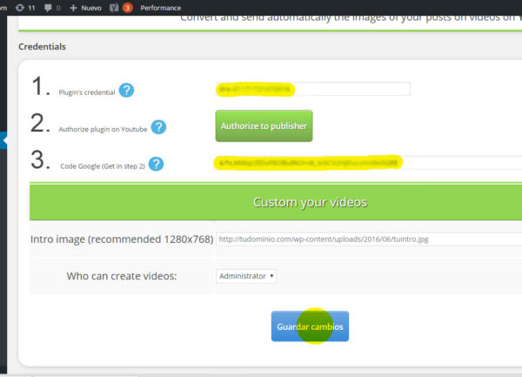Click the 'Credentials' heading text
This screenshot has width=522, height=377.
click(x=43, y=47)
